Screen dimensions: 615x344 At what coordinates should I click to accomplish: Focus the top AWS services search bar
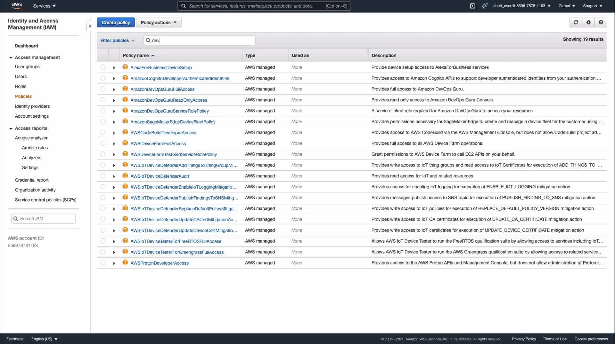(264, 6)
